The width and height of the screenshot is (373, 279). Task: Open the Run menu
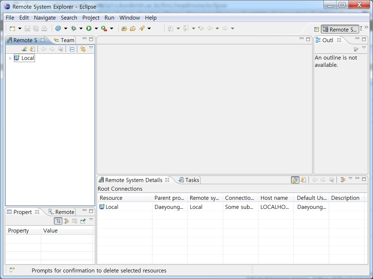pos(109,18)
